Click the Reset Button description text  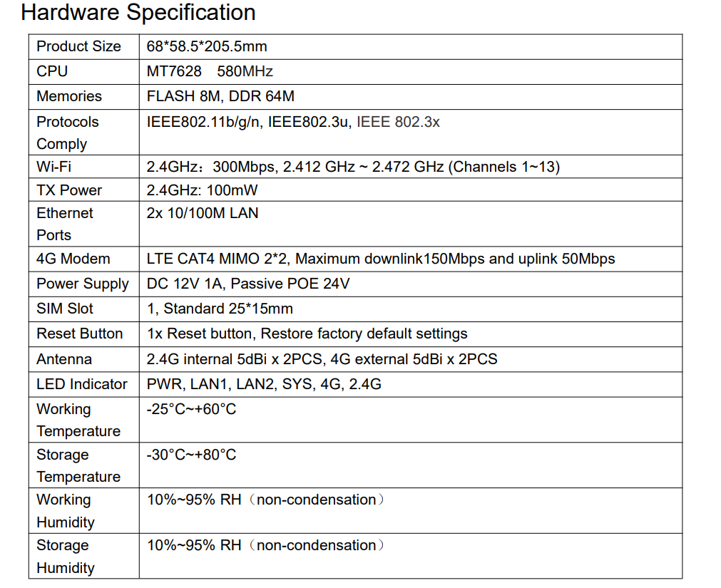[307, 334]
